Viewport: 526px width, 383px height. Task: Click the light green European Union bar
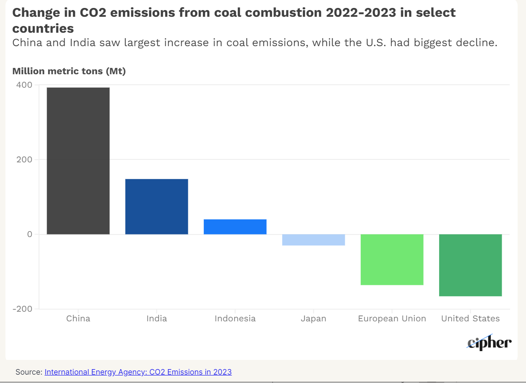coord(392,259)
